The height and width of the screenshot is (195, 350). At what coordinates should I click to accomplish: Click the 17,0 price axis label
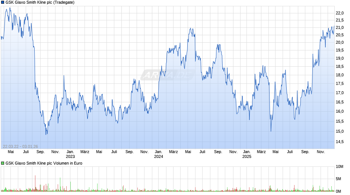pos(340,93)
